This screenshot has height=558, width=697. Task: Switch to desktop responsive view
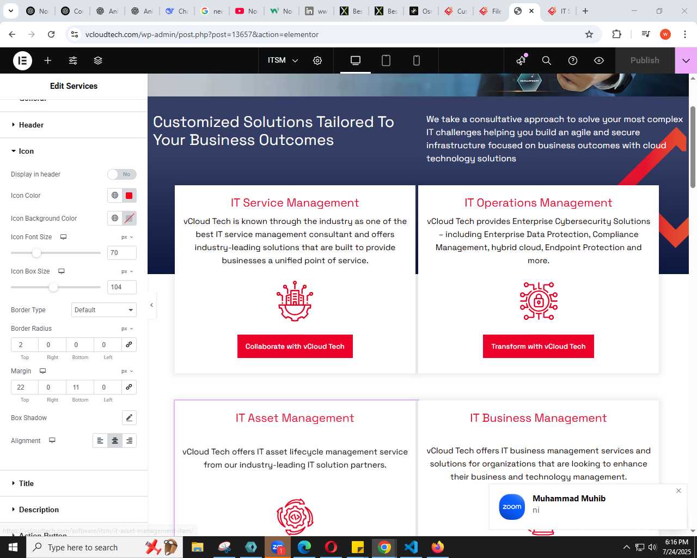(x=356, y=60)
